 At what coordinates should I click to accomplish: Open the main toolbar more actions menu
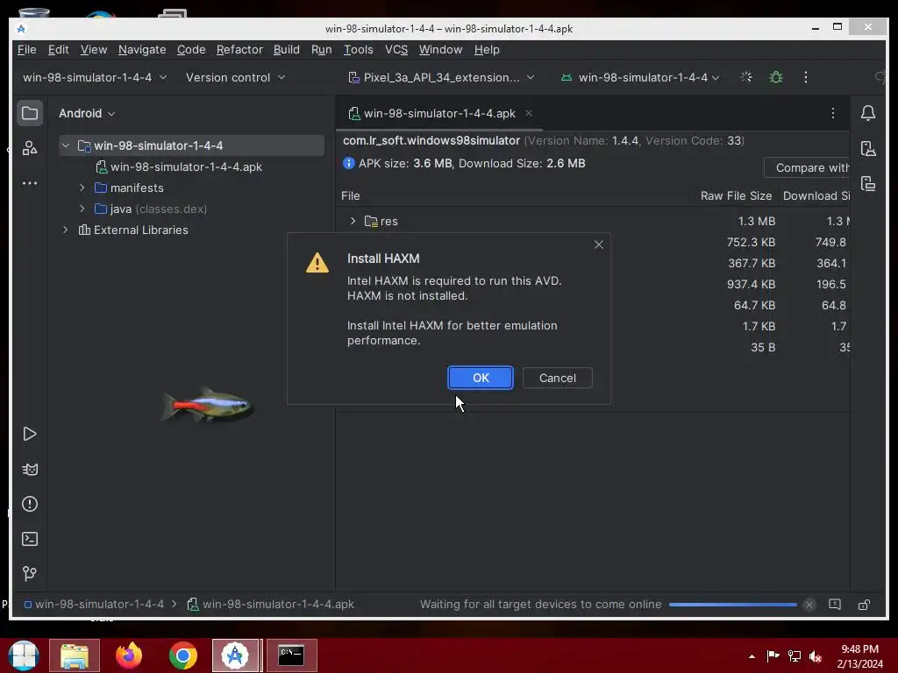pyautogui.click(x=806, y=77)
